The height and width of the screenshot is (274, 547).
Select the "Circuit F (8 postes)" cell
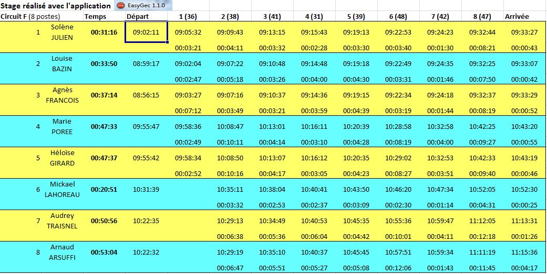[x=30, y=17]
